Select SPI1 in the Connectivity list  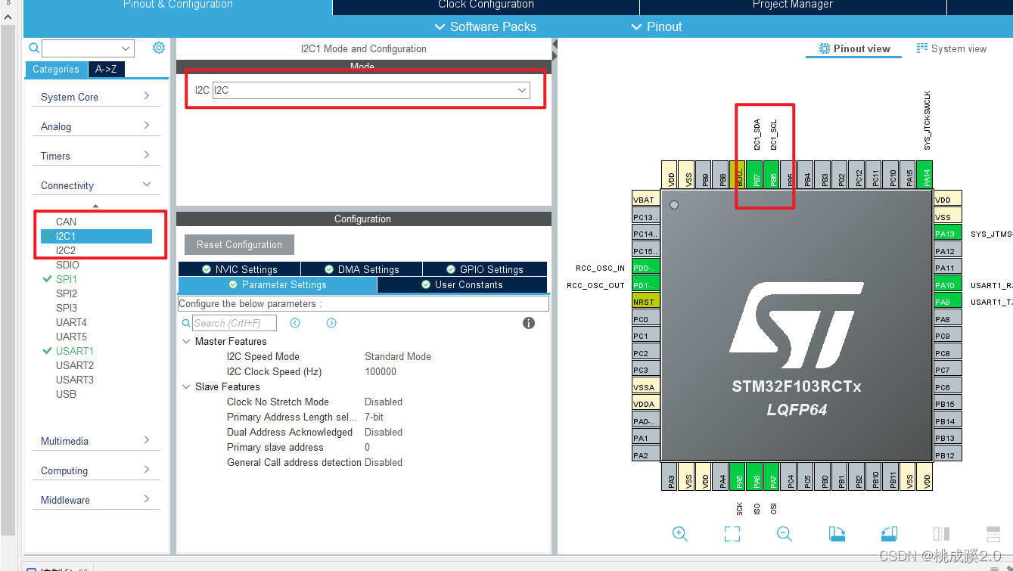tap(66, 279)
